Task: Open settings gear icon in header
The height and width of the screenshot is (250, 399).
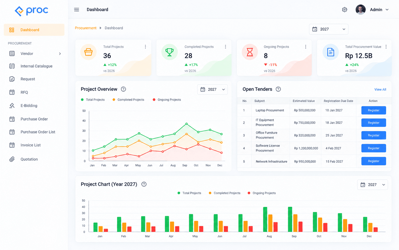Action: (345, 10)
